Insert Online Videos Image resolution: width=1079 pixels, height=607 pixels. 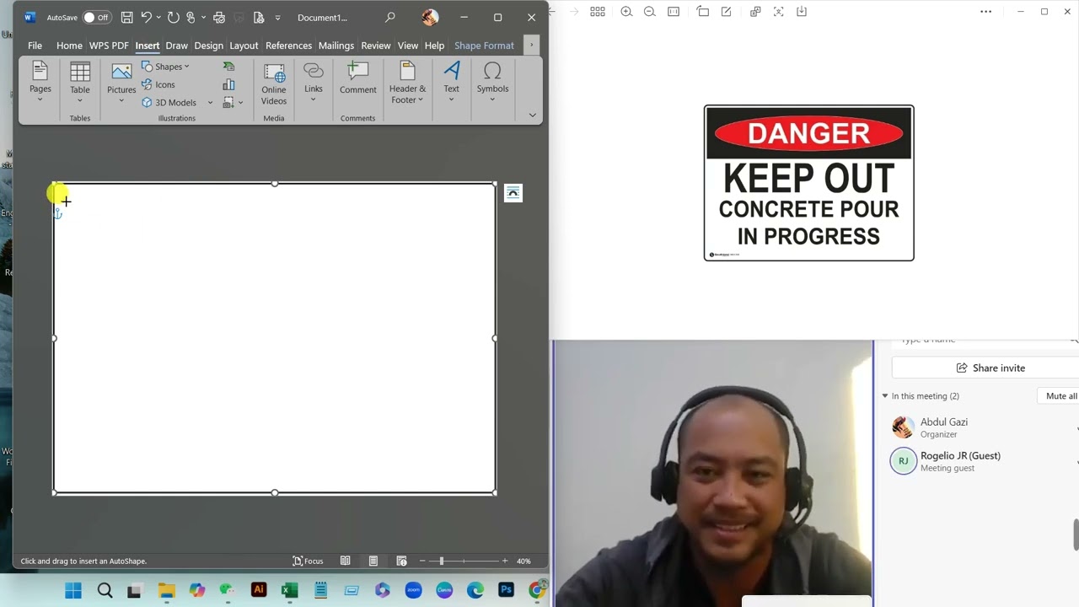(274, 84)
